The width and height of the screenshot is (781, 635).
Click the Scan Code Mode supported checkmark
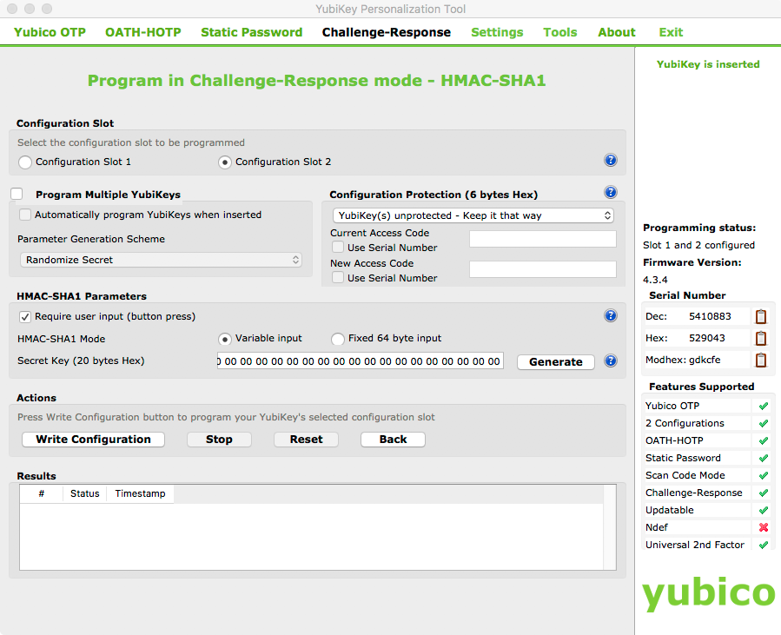(763, 476)
